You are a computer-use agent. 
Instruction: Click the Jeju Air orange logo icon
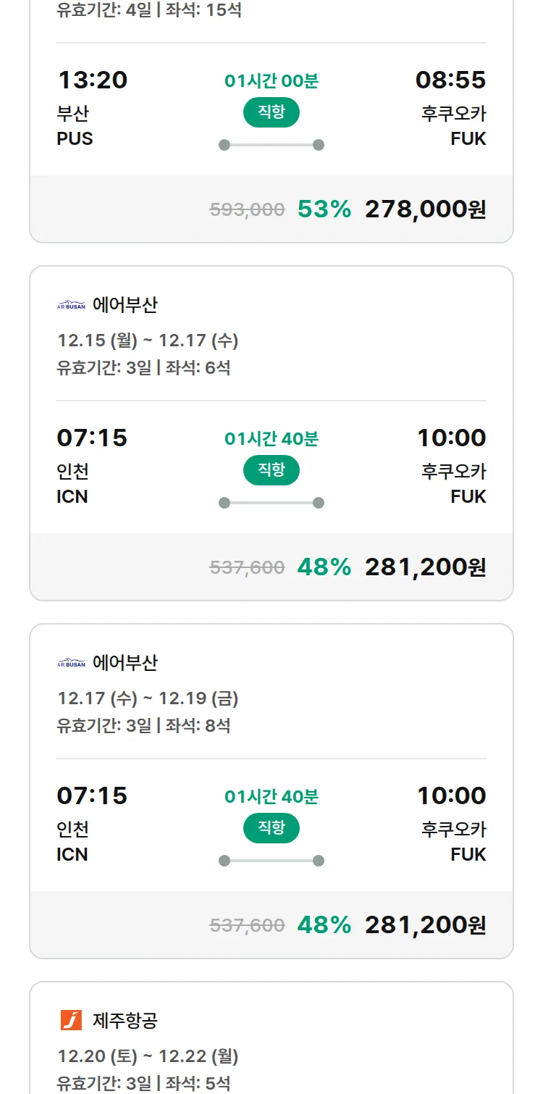[x=71, y=1021]
